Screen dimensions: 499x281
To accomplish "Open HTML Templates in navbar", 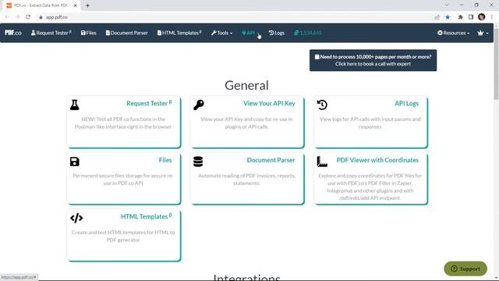I will coord(179,33).
